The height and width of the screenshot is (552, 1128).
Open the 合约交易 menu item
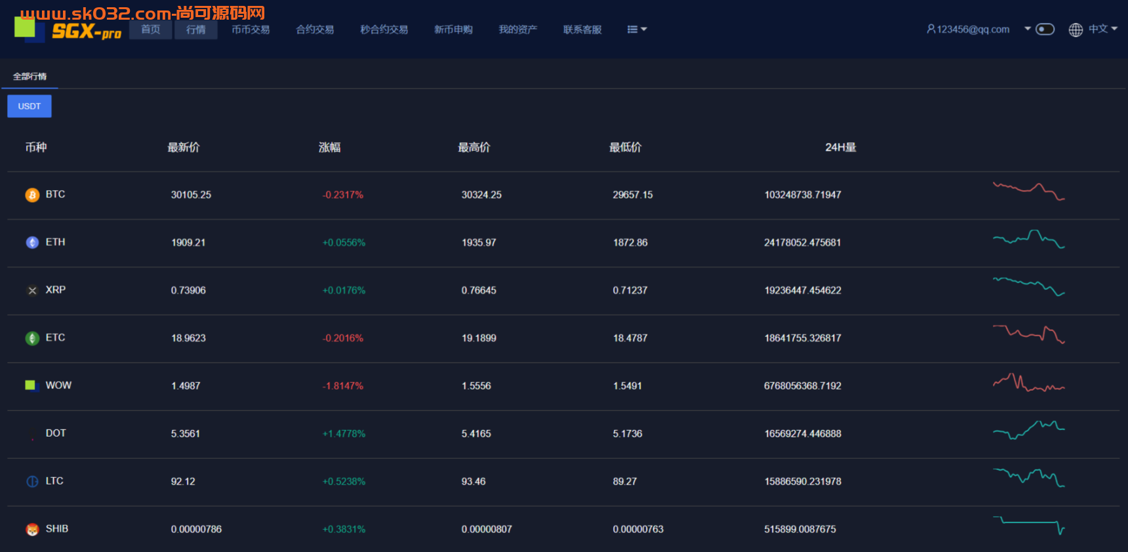[x=315, y=30]
